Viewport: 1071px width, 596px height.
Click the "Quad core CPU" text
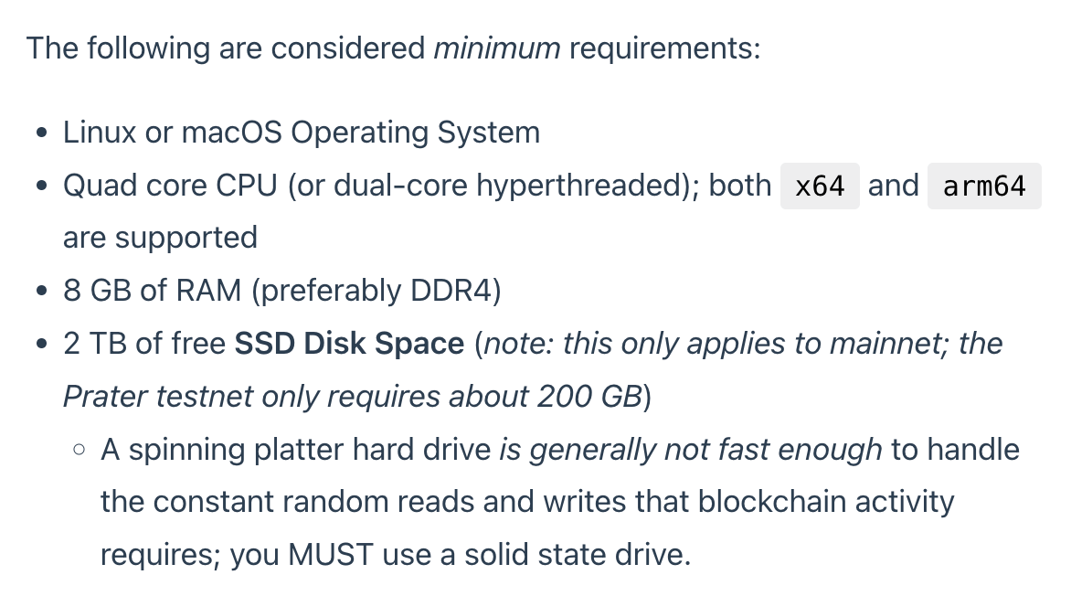coord(170,186)
